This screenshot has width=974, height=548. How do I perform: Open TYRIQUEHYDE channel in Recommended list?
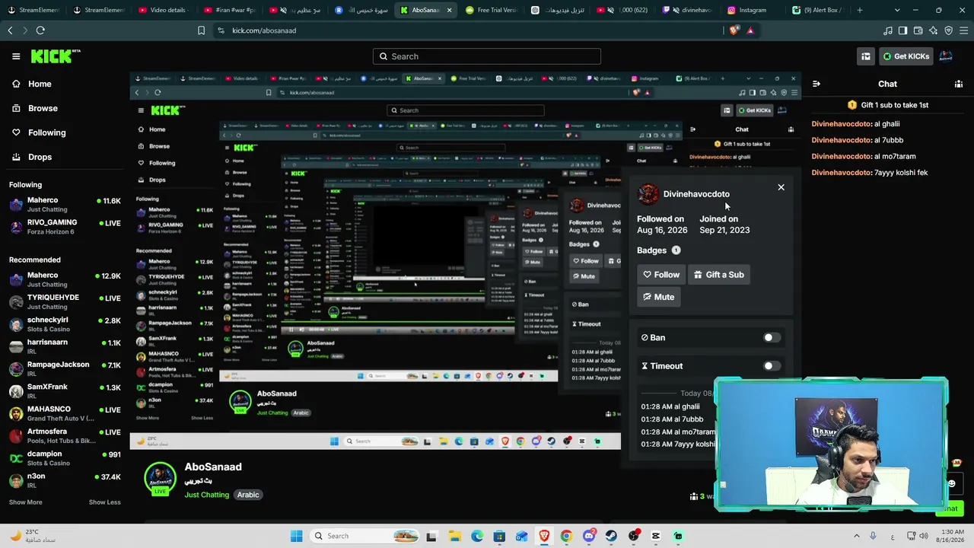(x=65, y=301)
